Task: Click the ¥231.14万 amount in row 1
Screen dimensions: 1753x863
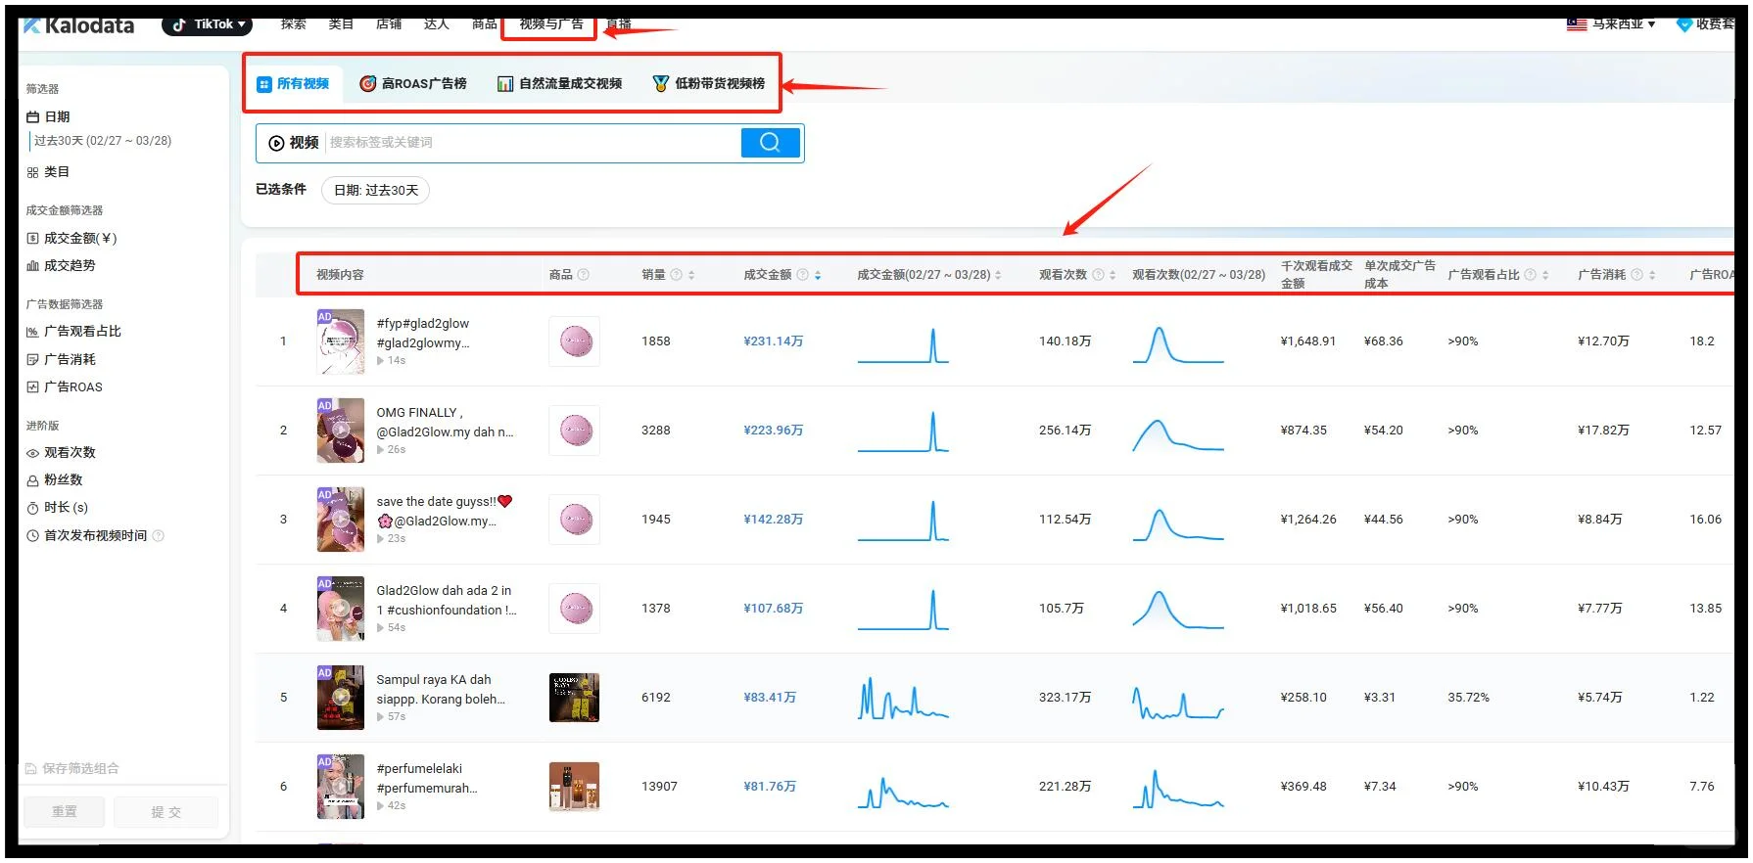Action: (x=774, y=341)
